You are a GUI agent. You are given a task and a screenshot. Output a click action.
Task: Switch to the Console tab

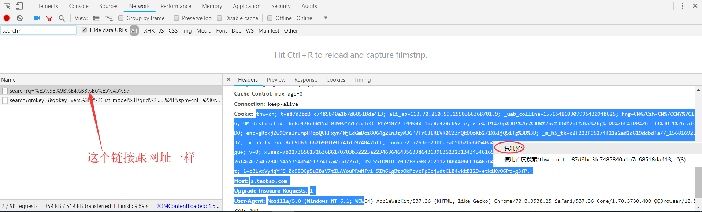pos(79,6)
